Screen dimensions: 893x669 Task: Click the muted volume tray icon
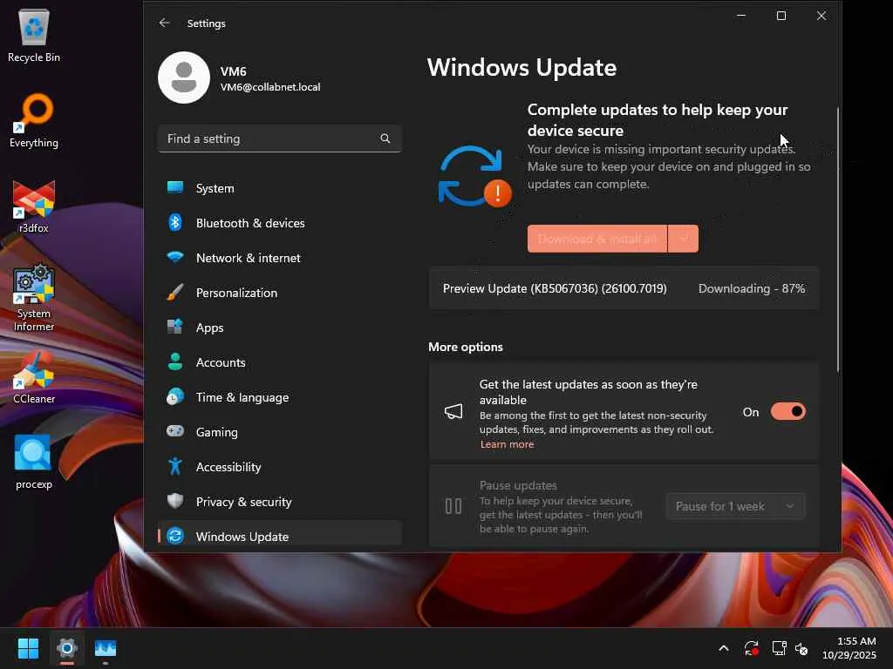(802, 648)
